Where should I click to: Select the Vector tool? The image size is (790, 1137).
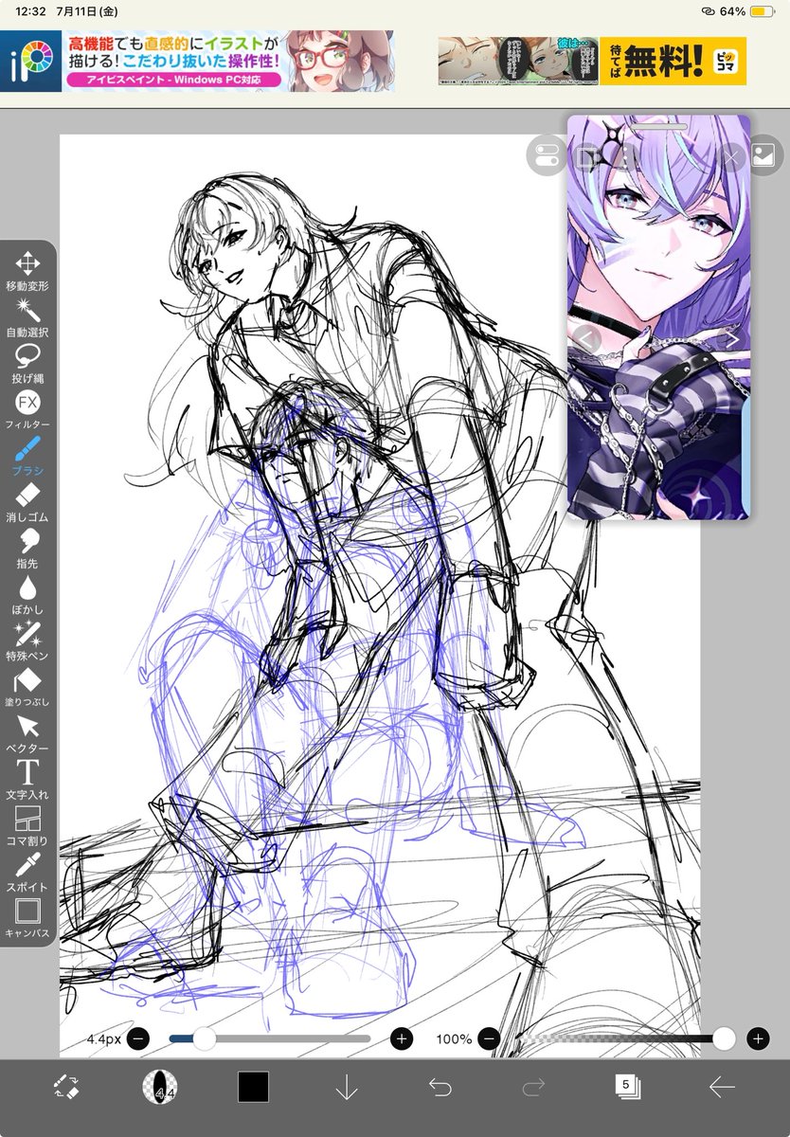pyautogui.click(x=27, y=735)
